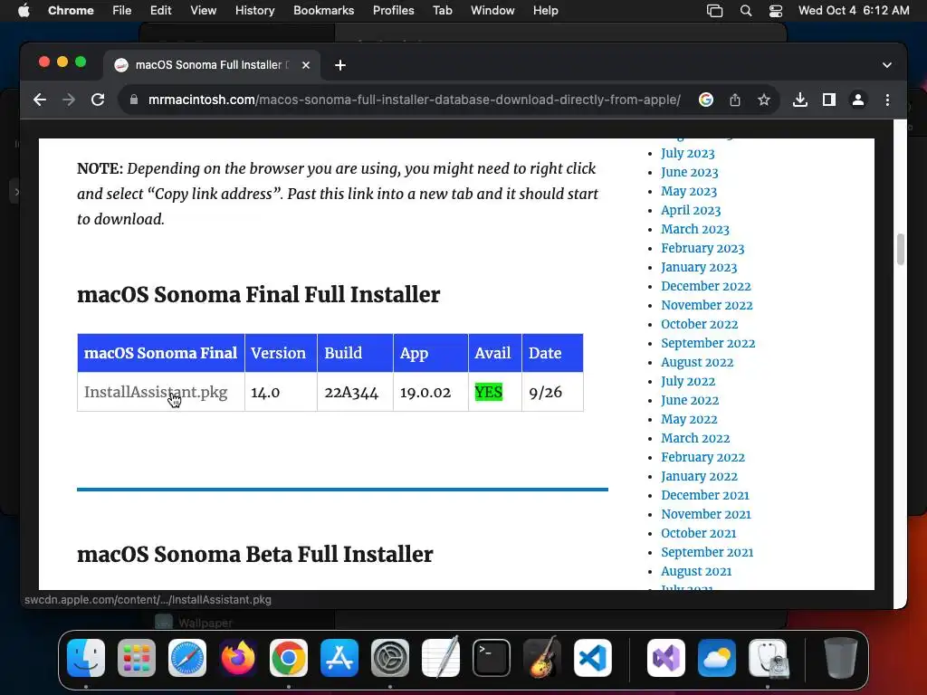927x695 pixels.
Task: Open the May 2022 archive link
Action: pyautogui.click(x=689, y=419)
